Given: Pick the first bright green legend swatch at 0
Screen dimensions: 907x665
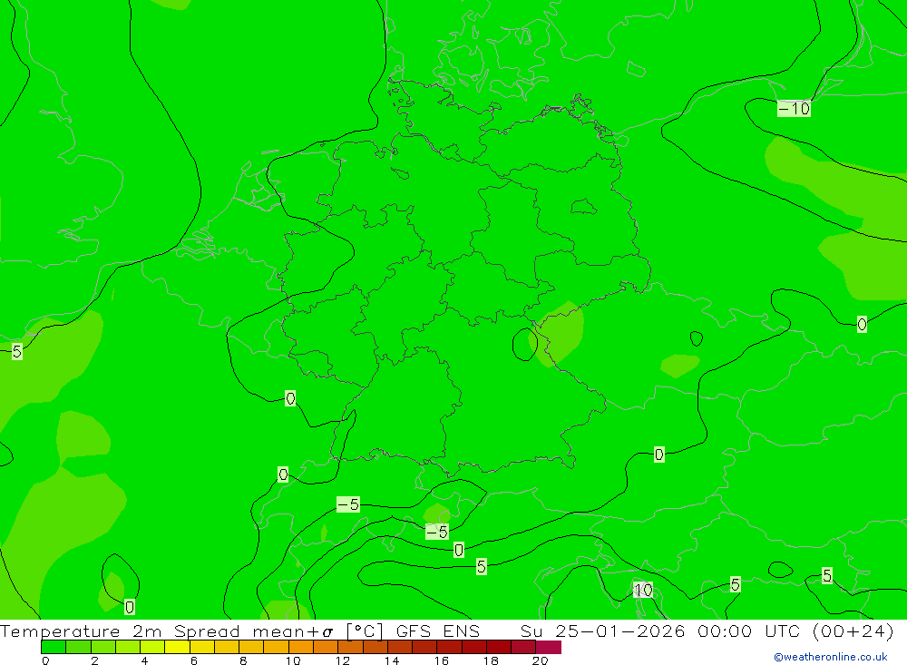Looking at the screenshot, I should point(54,647).
